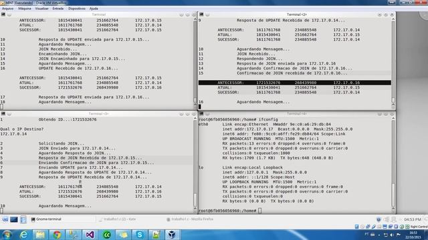Click the round sticky button in the Terminal <2> title bar
Image resolution: width=428 pixels, height=240 pixels.
207,15
